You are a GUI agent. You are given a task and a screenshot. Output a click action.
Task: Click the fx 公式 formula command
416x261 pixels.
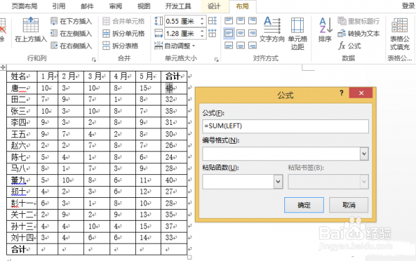349,46
